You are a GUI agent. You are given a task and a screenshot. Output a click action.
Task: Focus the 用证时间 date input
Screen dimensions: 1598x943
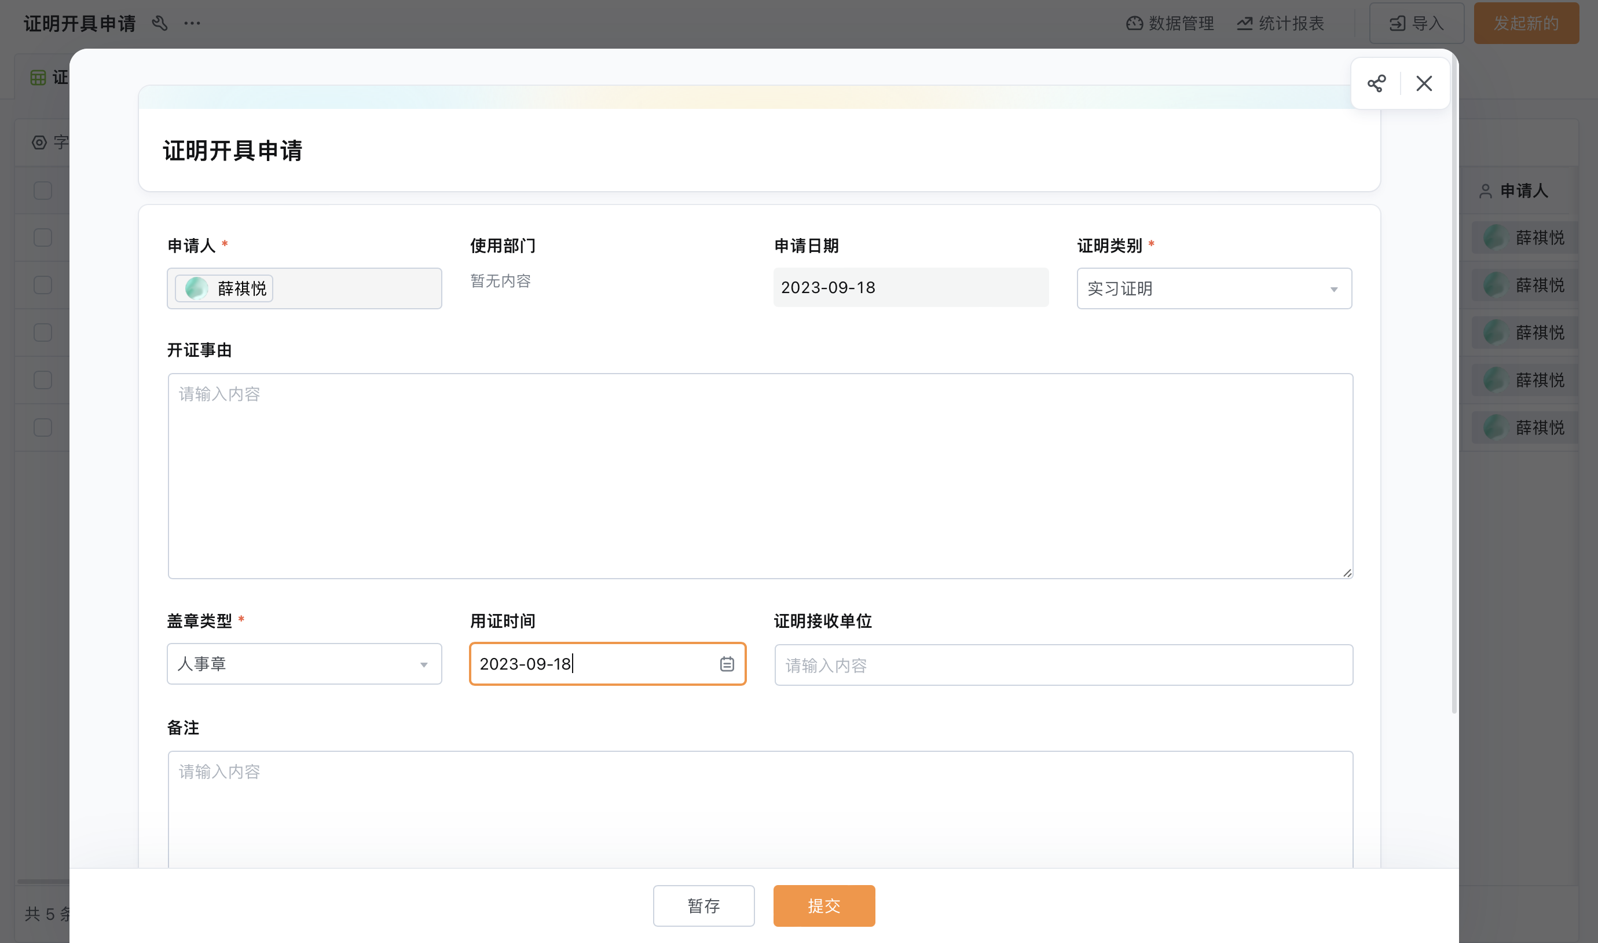coord(607,664)
